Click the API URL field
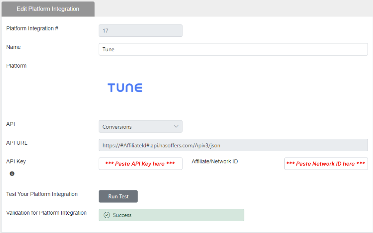The height and width of the screenshot is (233, 373). 233,145
